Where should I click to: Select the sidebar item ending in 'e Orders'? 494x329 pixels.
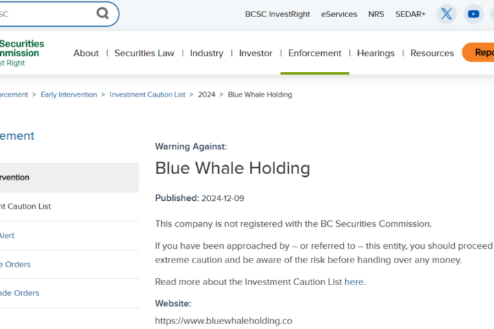15,265
